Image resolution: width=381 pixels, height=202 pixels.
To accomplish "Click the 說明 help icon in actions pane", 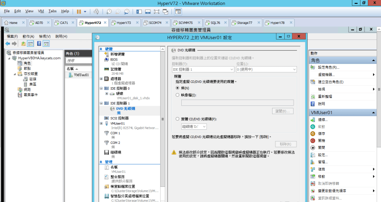I will click(x=313, y=103).
